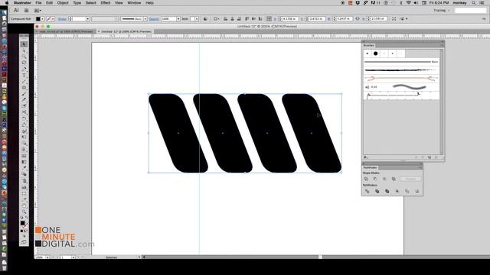Screen dimensions: 490x275
Task: Click the Expand button in Pathfinder
Action: [410, 179]
